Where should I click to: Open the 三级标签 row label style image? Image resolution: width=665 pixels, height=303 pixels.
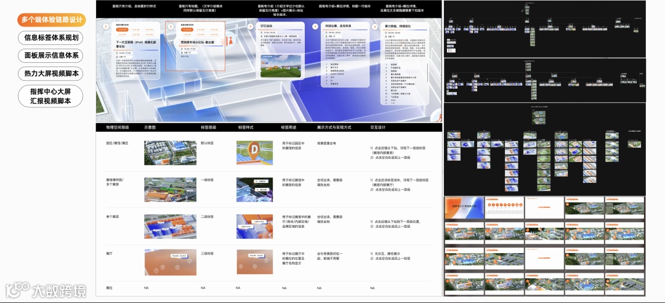(x=254, y=262)
